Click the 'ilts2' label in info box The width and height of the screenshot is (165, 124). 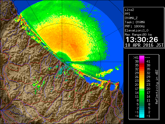129,10
